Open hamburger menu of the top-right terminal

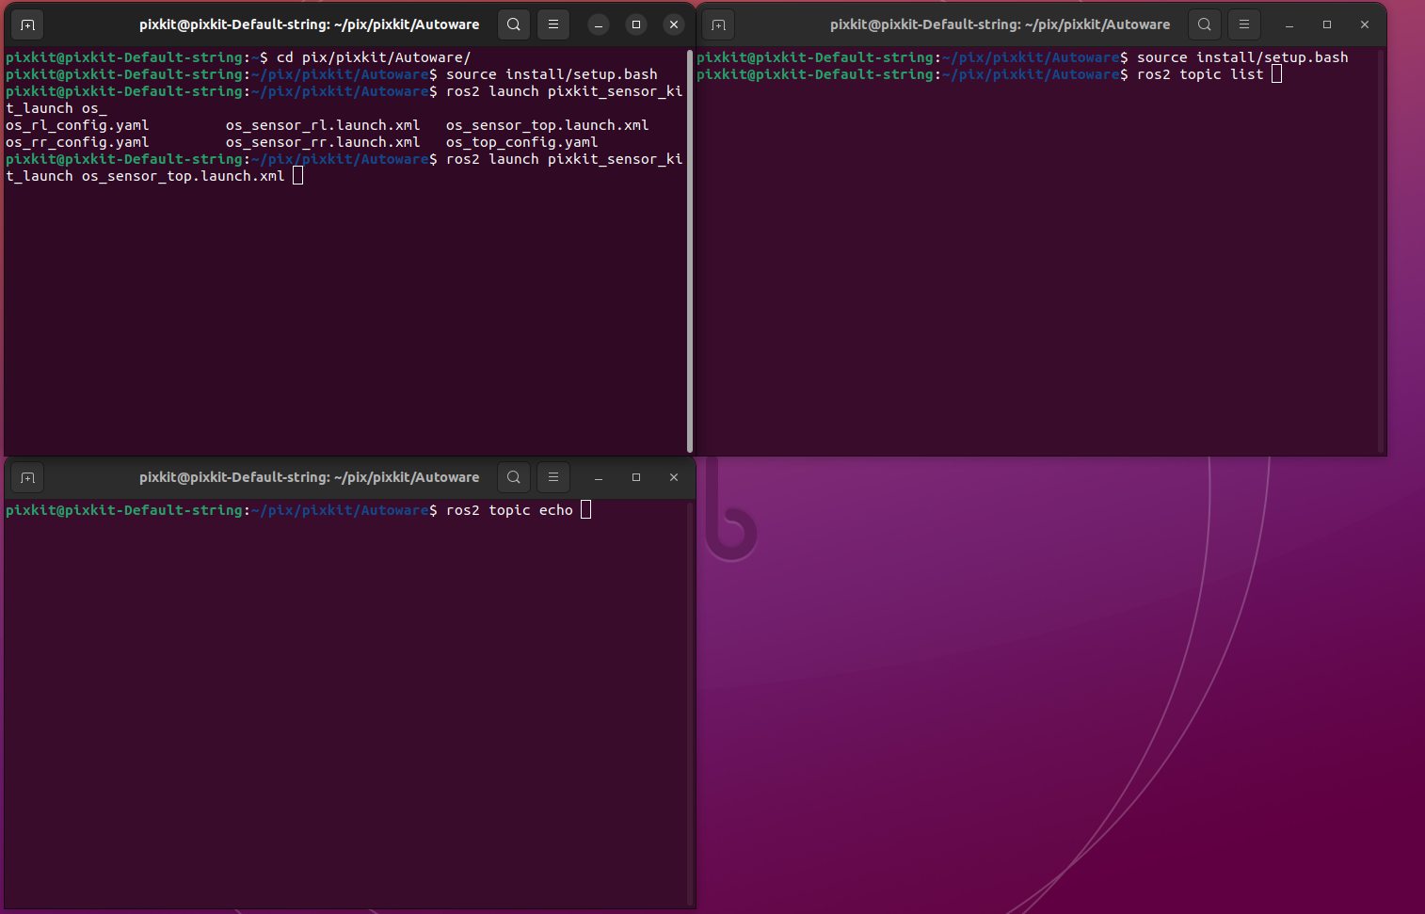(x=1244, y=24)
